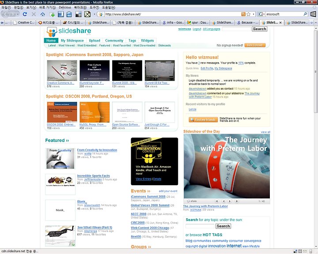
Task: Close the active SlideShare tab
Action: click(x=280, y=22)
